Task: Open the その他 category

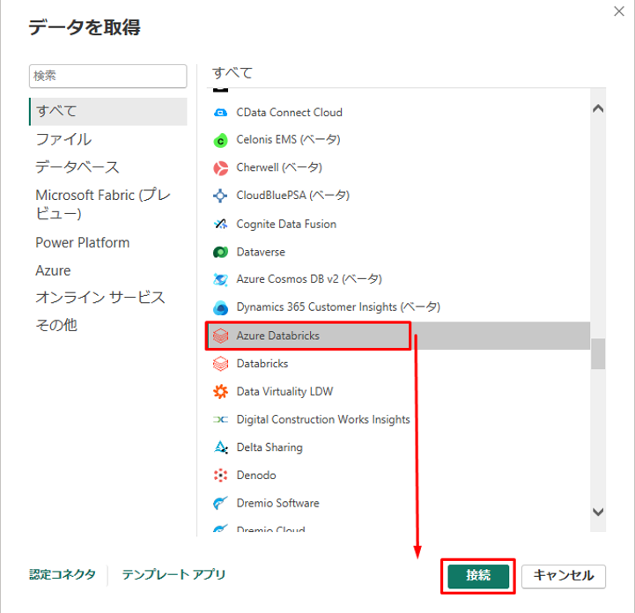Action: click(56, 325)
